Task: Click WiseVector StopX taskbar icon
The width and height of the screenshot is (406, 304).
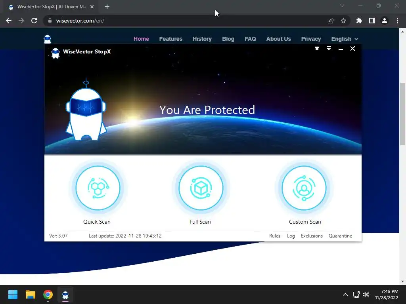Action: pyautogui.click(x=65, y=294)
